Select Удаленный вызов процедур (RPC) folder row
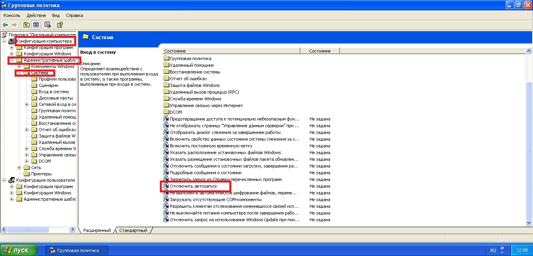 (204, 92)
